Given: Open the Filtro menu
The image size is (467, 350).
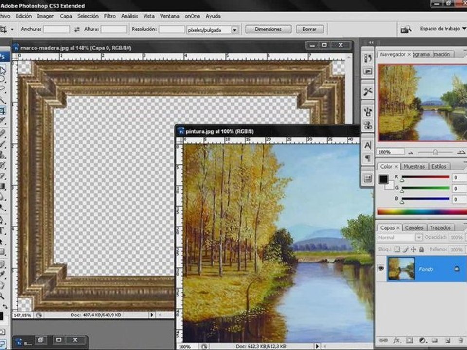Looking at the screenshot, I should [109, 16].
